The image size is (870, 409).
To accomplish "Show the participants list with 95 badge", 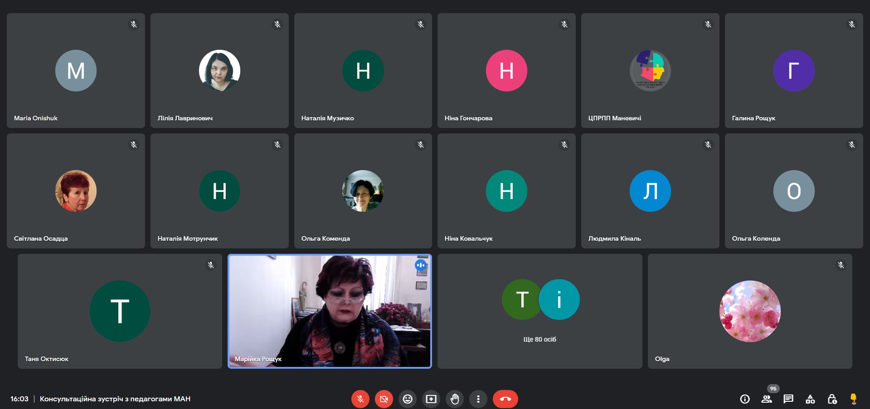I will [767, 399].
